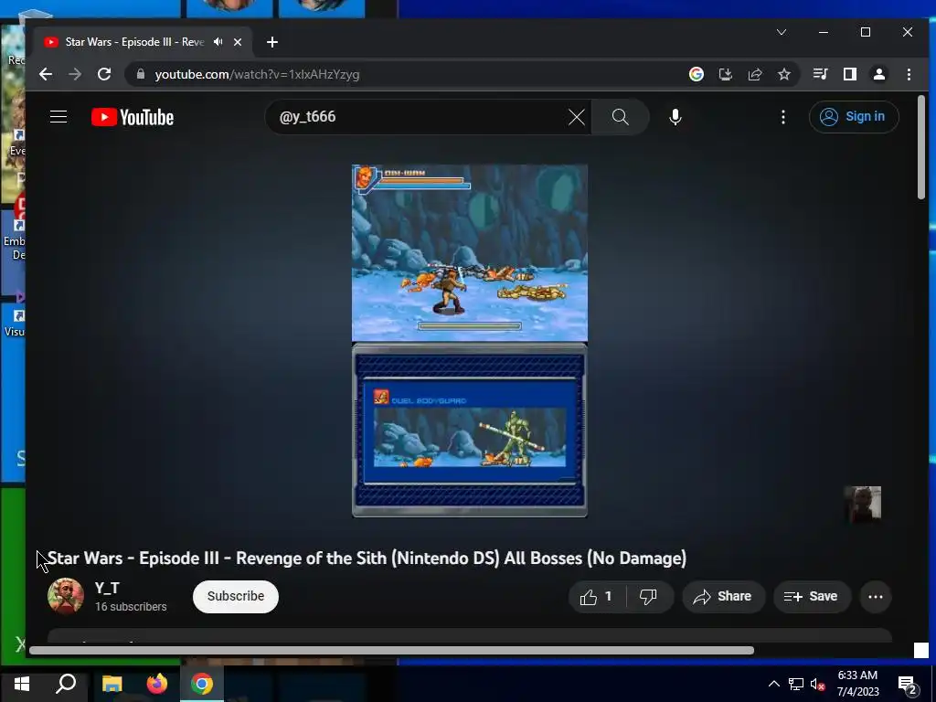The image size is (936, 702).
Task: Clear the search box with the X icon
Action: click(x=576, y=117)
